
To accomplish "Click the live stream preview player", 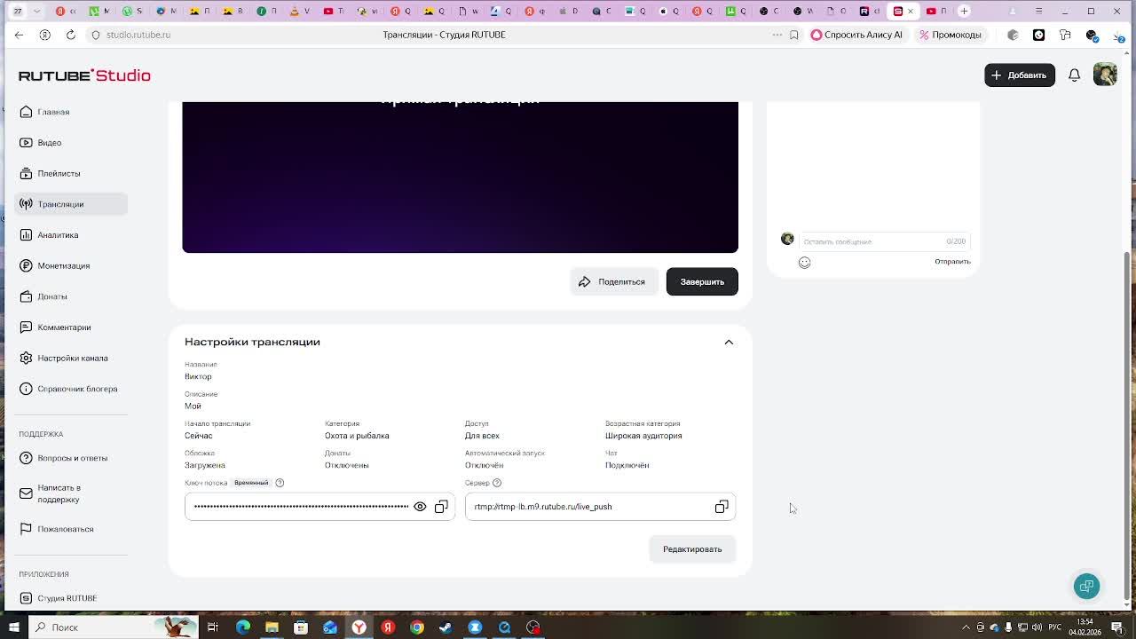I will (460, 177).
